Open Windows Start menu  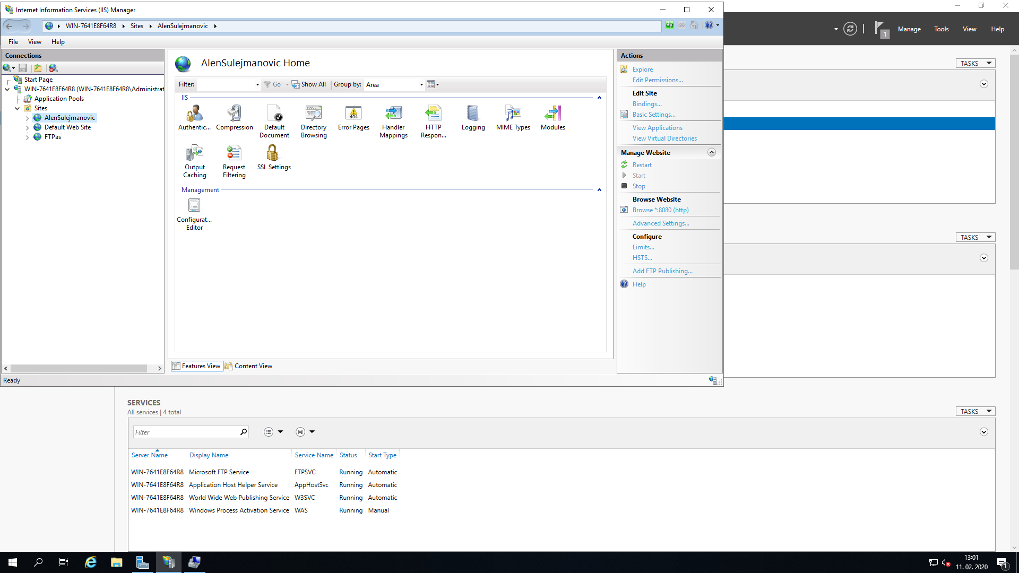(13, 562)
